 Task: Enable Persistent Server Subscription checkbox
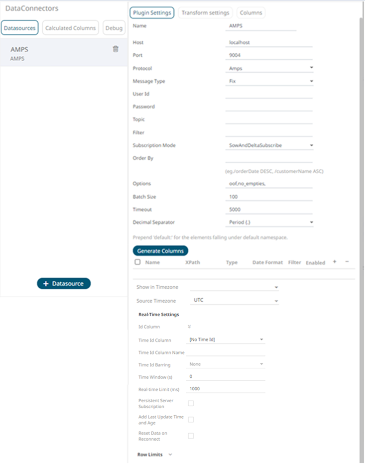(191, 403)
